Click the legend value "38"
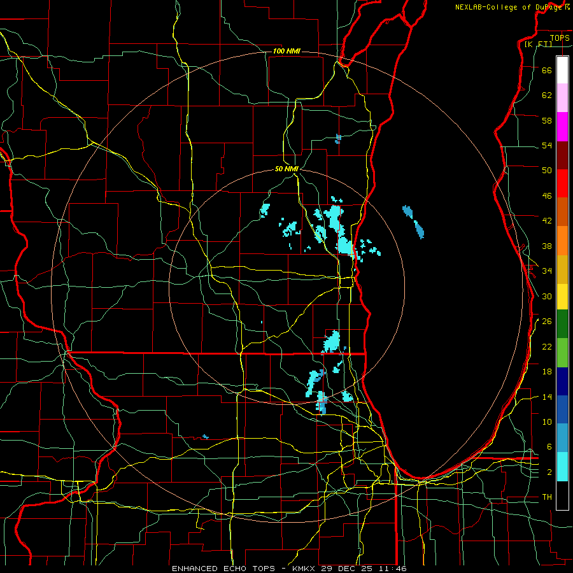 pyautogui.click(x=547, y=246)
